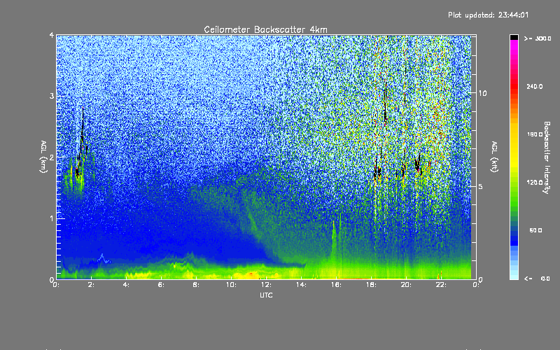Click the "Backscatter Intensity" colorbar label
The height and width of the screenshot is (350, 560).
(x=547, y=157)
